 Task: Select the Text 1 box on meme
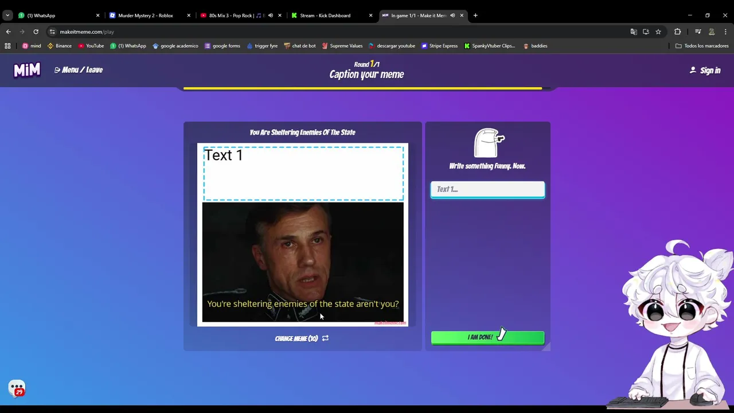tap(303, 173)
